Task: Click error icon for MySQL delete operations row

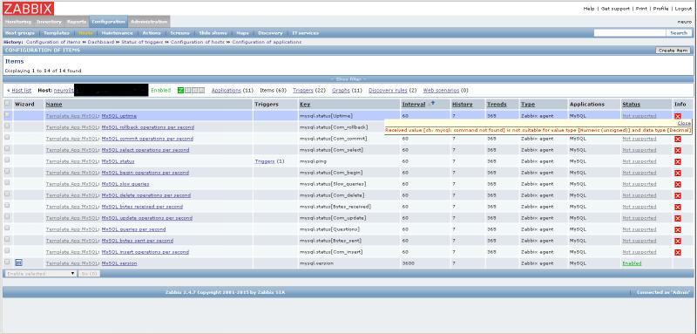Action: click(x=678, y=195)
